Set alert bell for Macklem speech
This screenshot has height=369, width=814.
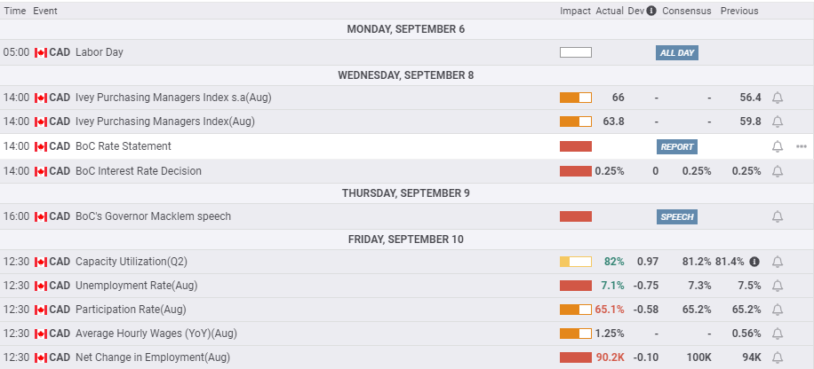pos(778,216)
